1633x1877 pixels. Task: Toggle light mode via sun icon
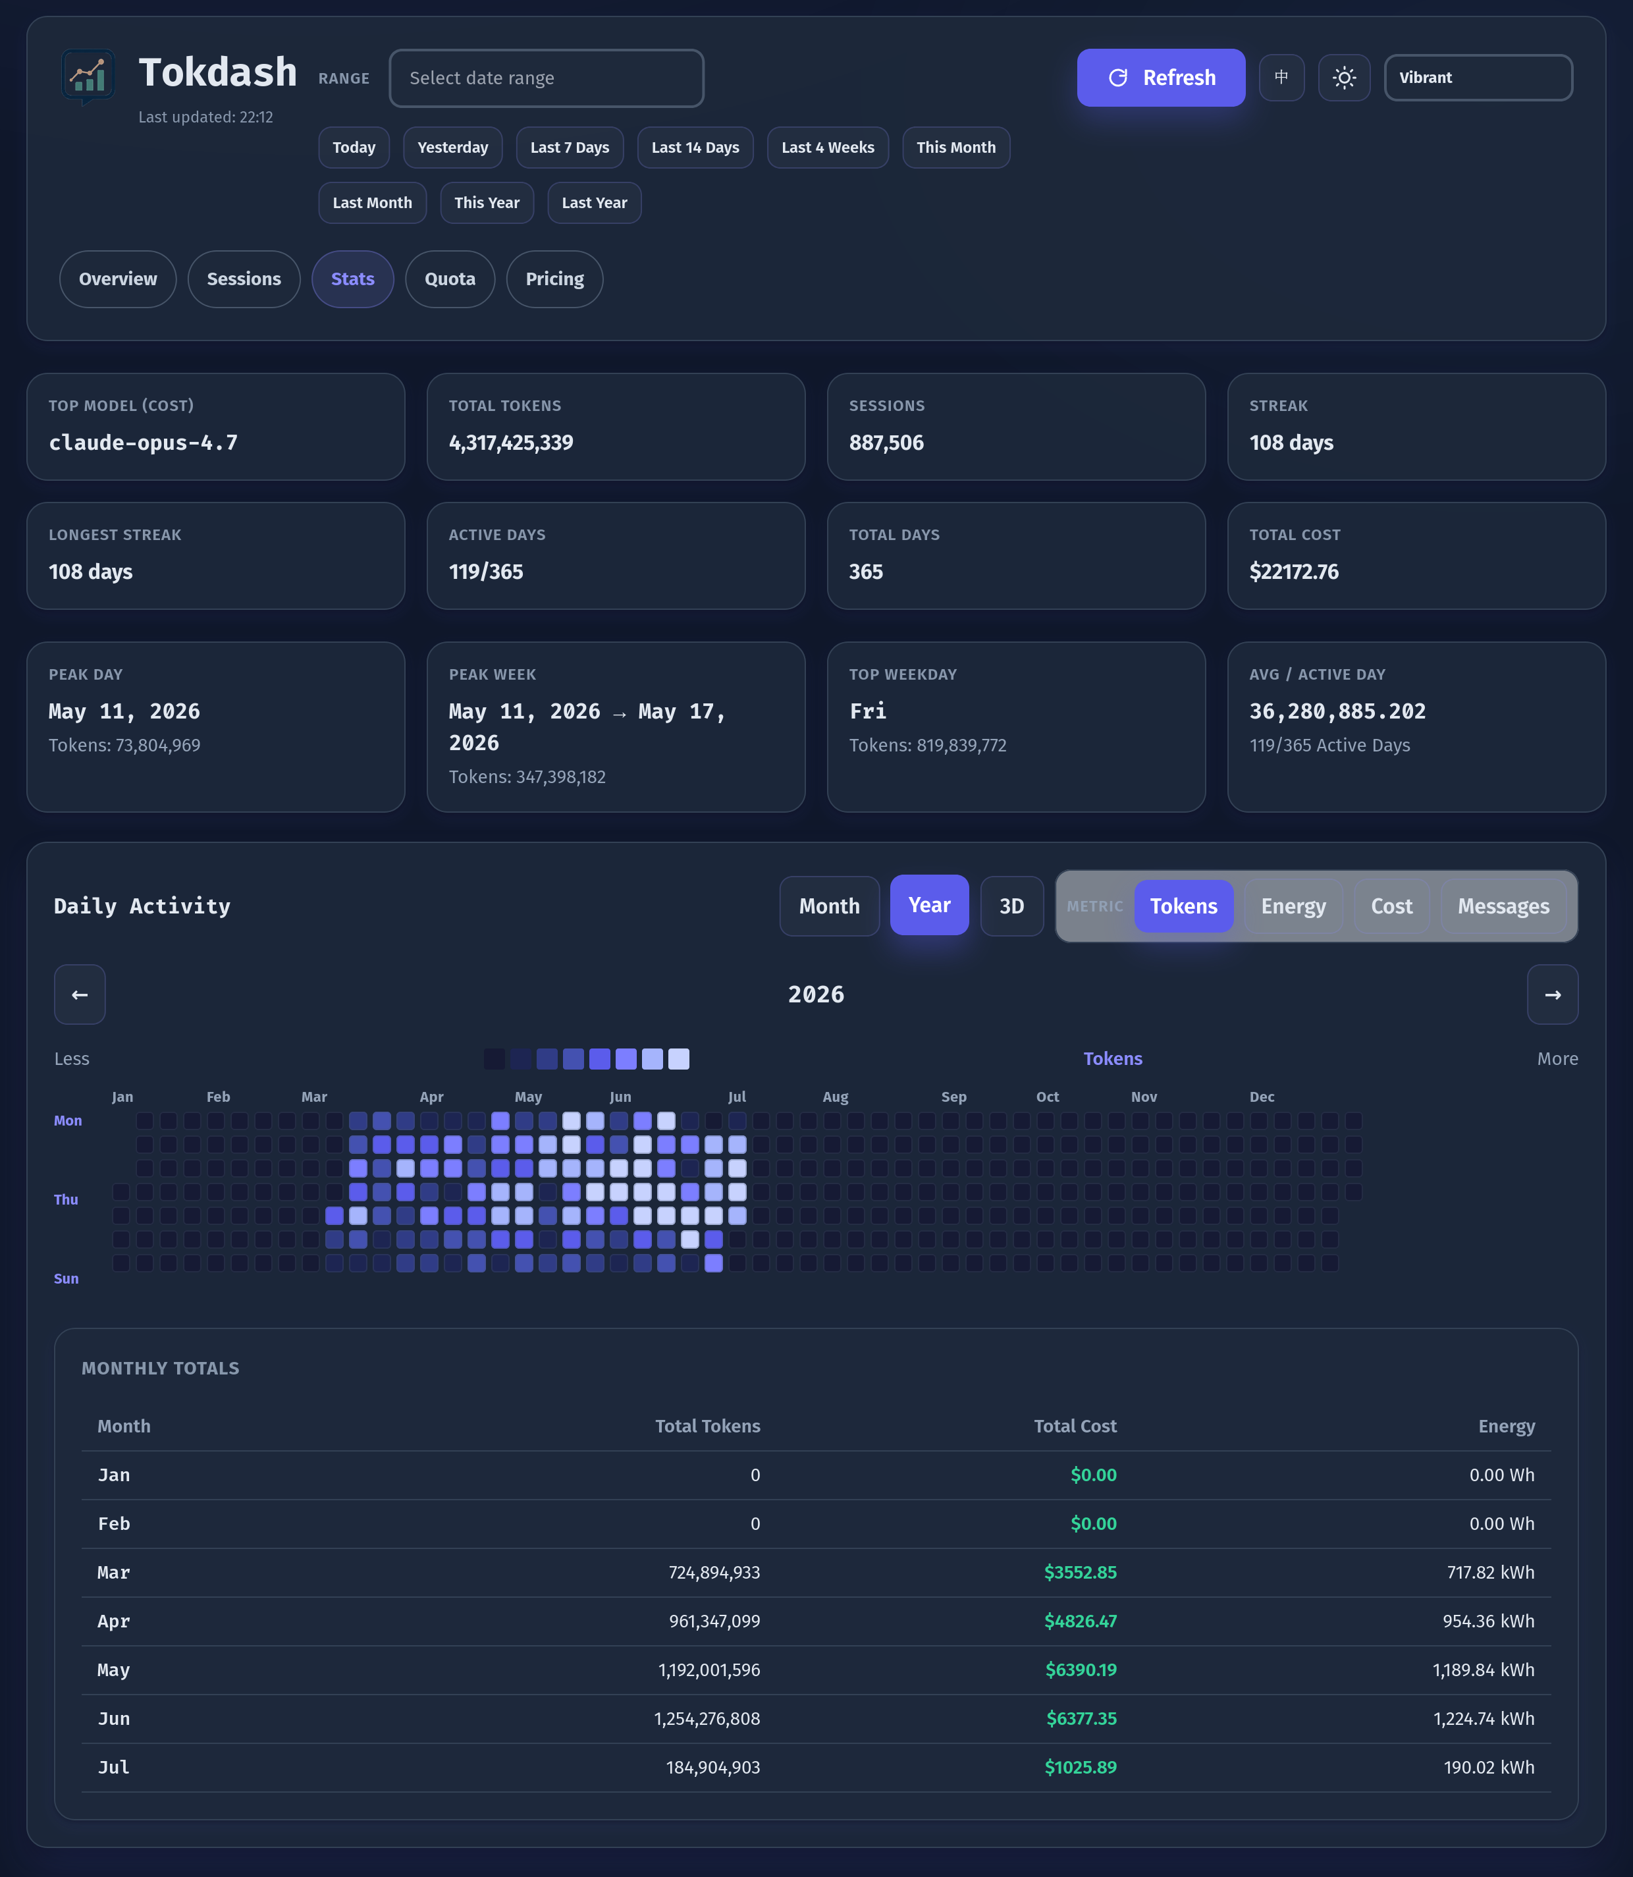pos(1343,78)
